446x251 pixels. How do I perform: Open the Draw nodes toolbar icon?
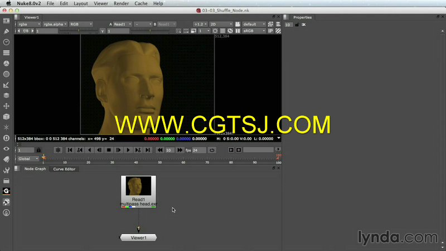6,31
